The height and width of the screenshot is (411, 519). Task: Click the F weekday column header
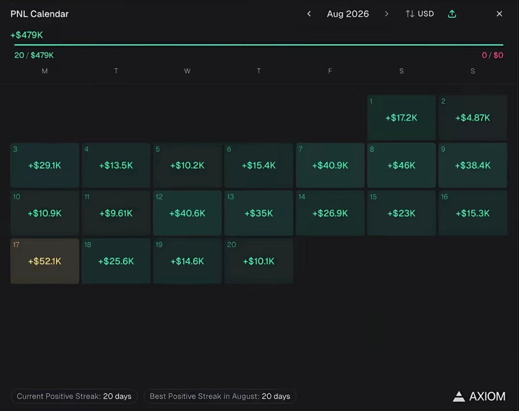[x=330, y=71]
